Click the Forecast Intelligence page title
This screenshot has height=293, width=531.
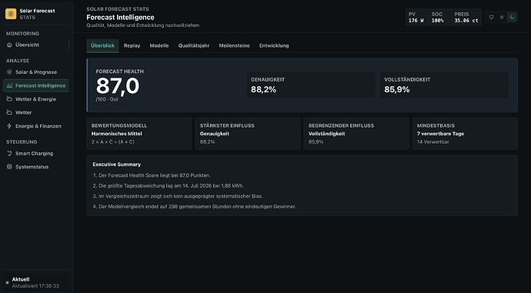[120, 17]
